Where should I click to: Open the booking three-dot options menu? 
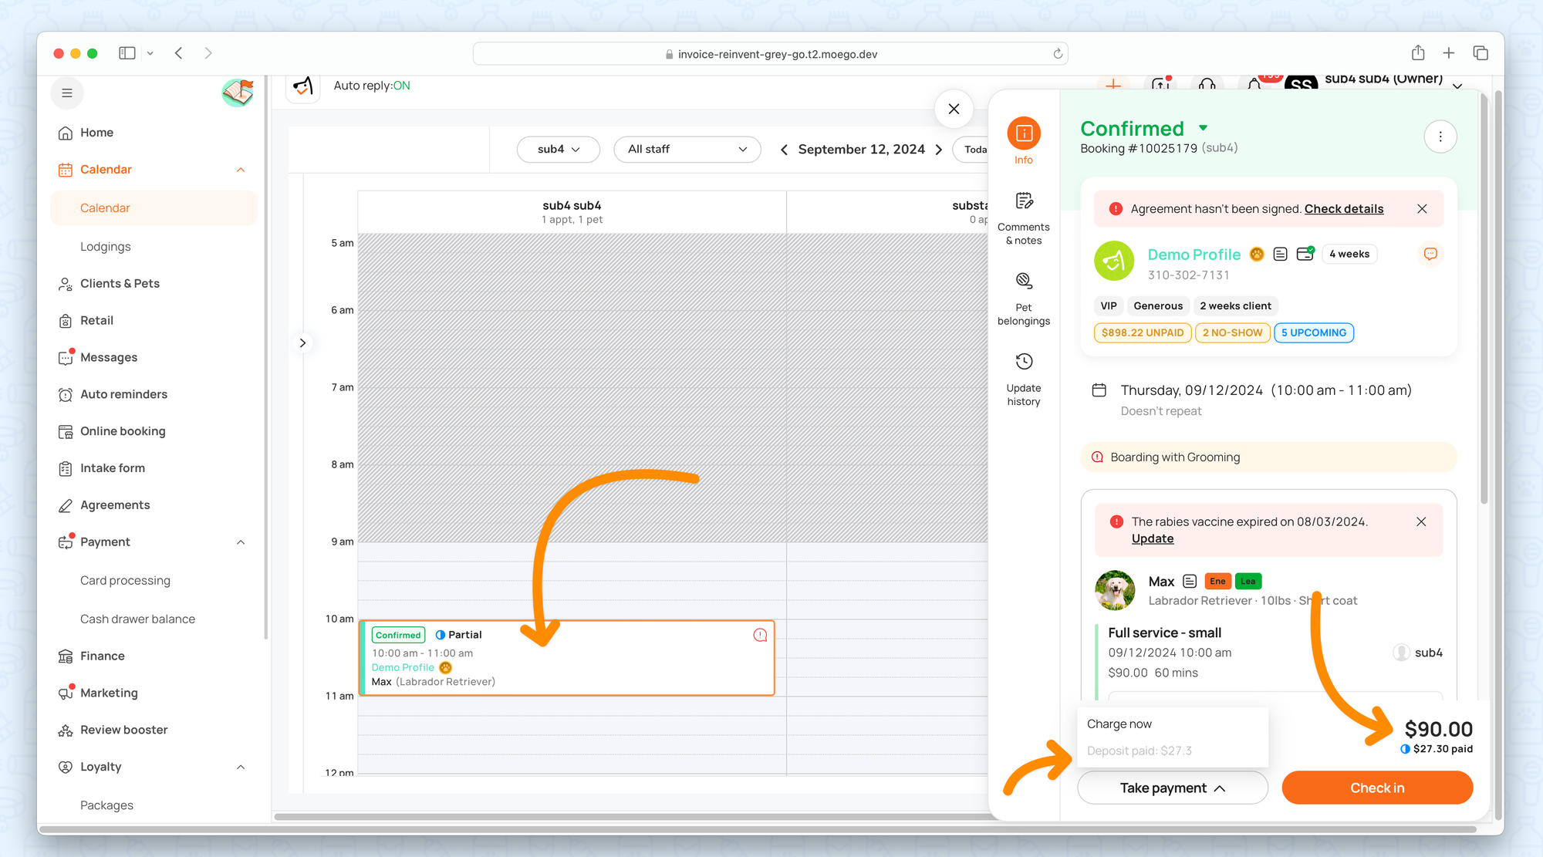[x=1440, y=137]
